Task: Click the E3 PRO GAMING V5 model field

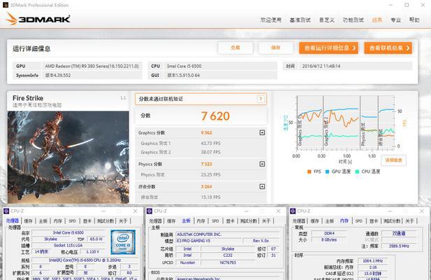Action: pyautogui.click(x=209, y=241)
